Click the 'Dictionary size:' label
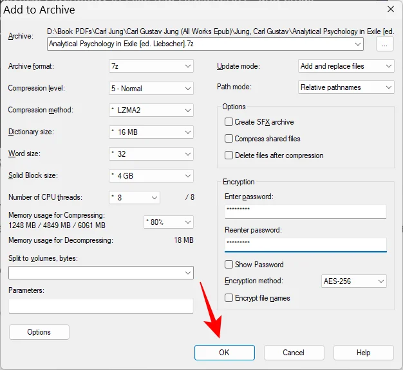The width and height of the screenshot is (403, 370). coord(31,132)
